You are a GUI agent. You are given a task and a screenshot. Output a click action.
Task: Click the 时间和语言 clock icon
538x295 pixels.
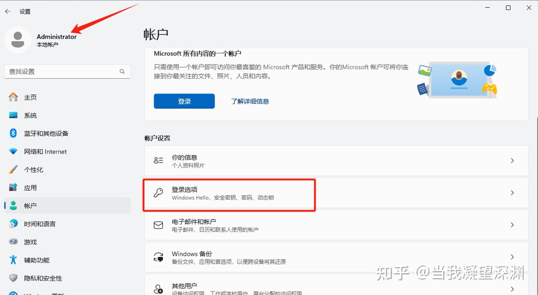click(13, 224)
